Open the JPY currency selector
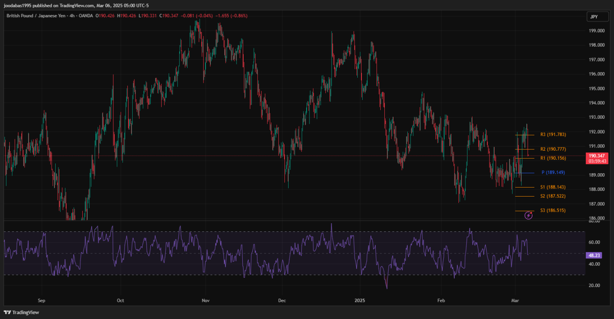This screenshot has height=319, width=614. coord(594,17)
